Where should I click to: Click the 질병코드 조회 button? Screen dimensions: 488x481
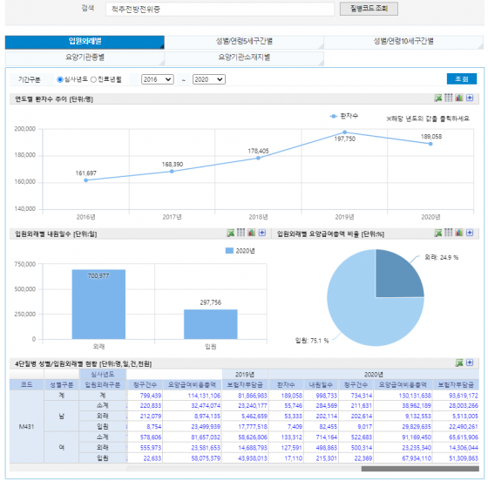click(369, 9)
